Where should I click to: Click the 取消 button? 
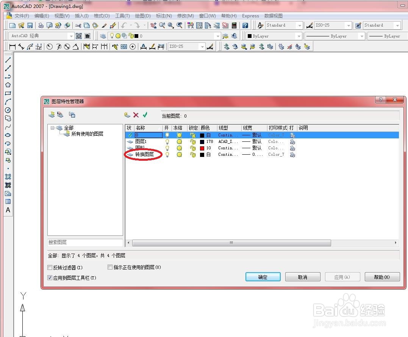point(303,277)
